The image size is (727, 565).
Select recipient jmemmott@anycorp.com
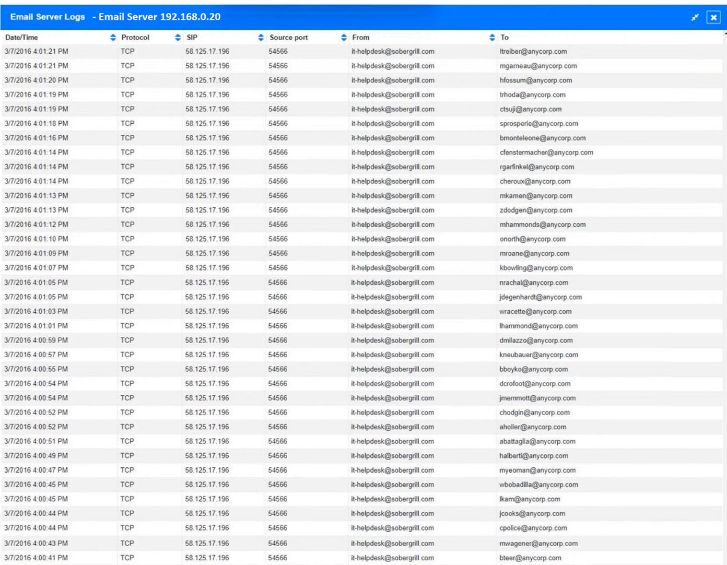click(537, 398)
